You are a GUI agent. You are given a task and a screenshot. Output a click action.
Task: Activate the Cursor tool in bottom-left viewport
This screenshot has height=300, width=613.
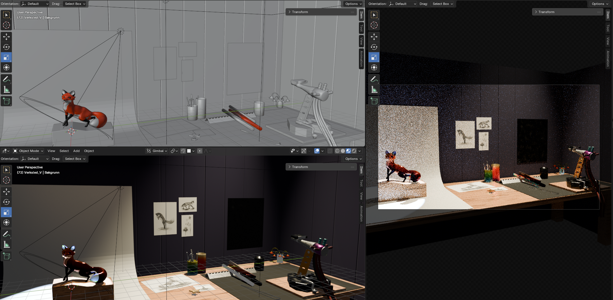point(6,180)
